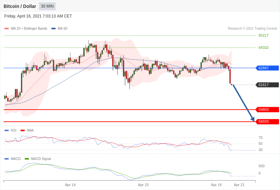Select the 62847 pivot price label
This screenshot has width=280, height=190.
click(267, 68)
